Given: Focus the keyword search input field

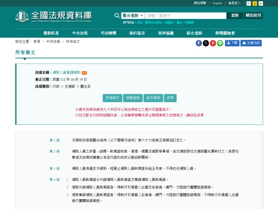Looking at the screenshot, I should pyautogui.click(x=186, y=15).
